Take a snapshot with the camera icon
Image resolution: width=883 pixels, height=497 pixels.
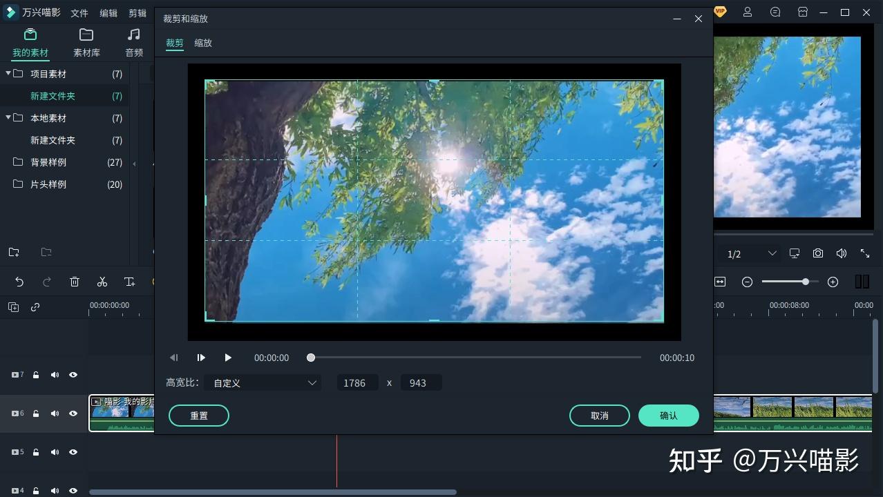click(x=817, y=253)
